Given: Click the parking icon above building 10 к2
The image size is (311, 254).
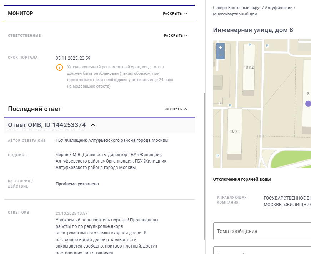Looking at the screenshot, I should (x=250, y=45).
